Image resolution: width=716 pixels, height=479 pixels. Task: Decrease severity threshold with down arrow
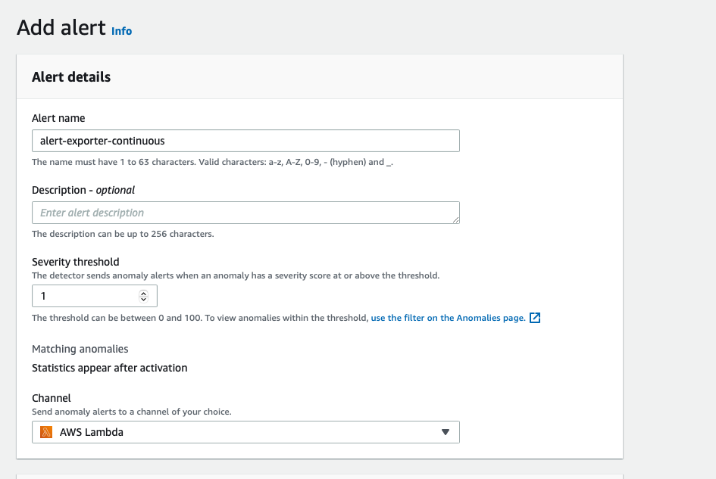pyautogui.click(x=143, y=299)
